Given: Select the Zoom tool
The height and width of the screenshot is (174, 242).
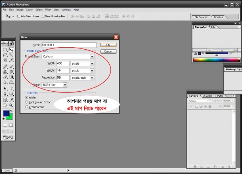Looking at the screenshot, I should click(x=11, y=105).
